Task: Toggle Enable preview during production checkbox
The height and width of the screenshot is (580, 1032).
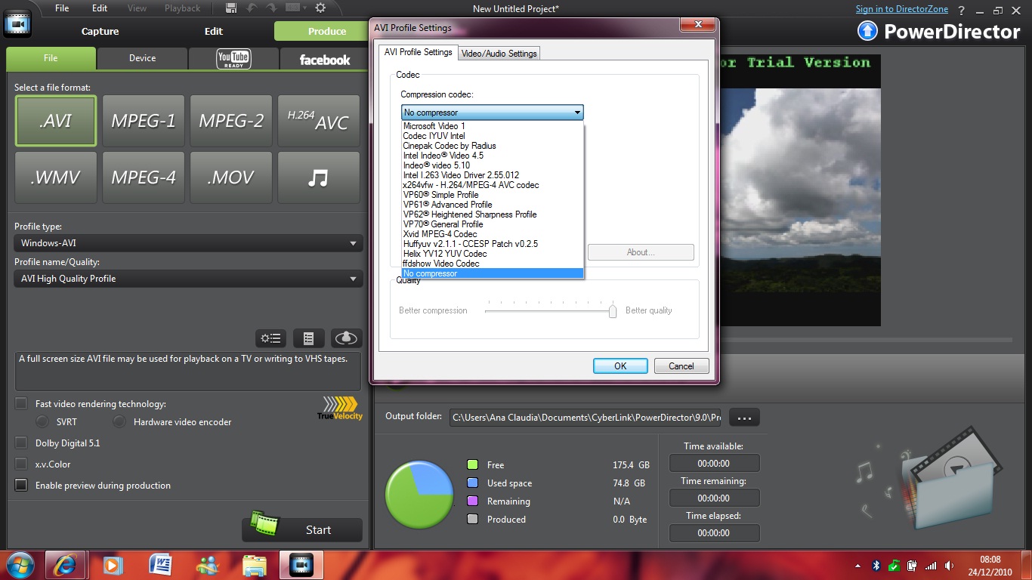Action: (21, 486)
